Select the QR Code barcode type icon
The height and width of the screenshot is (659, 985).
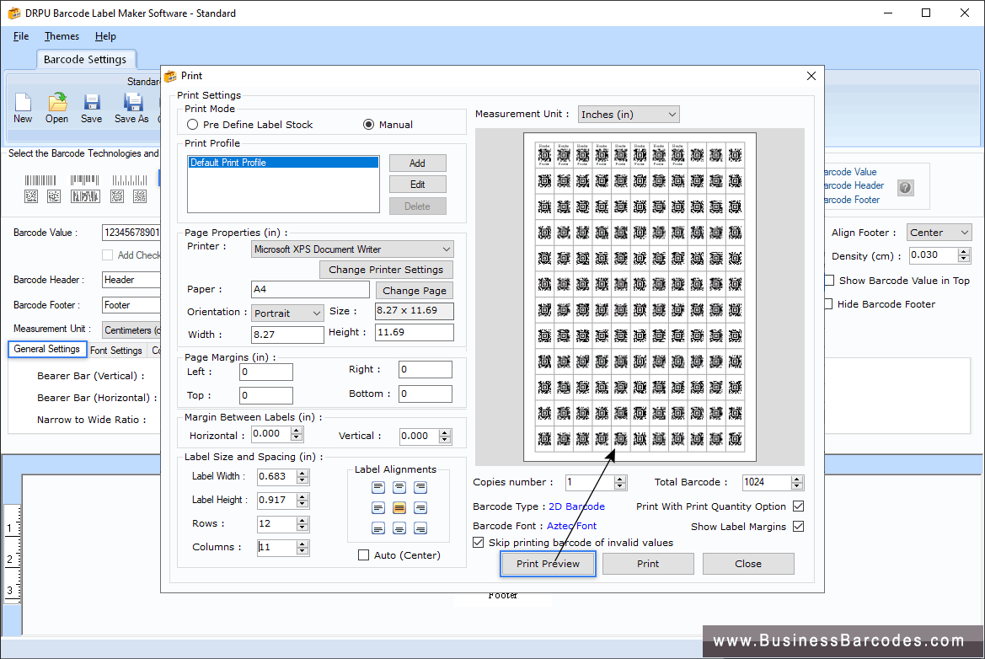pyautogui.click(x=139, y=196)
